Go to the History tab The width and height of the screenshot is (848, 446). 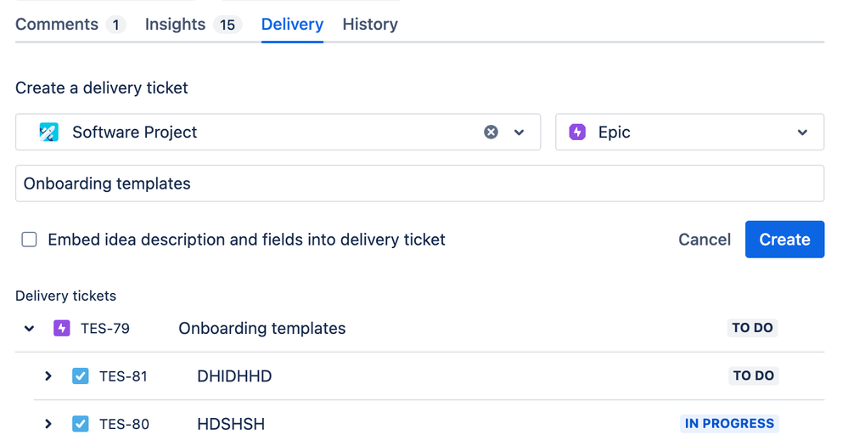370,25
